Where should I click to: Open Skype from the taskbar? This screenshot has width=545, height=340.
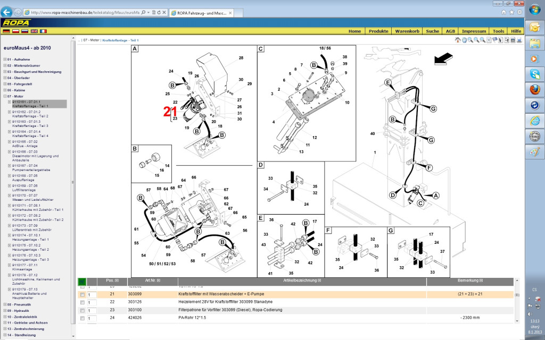pos(534,73)
